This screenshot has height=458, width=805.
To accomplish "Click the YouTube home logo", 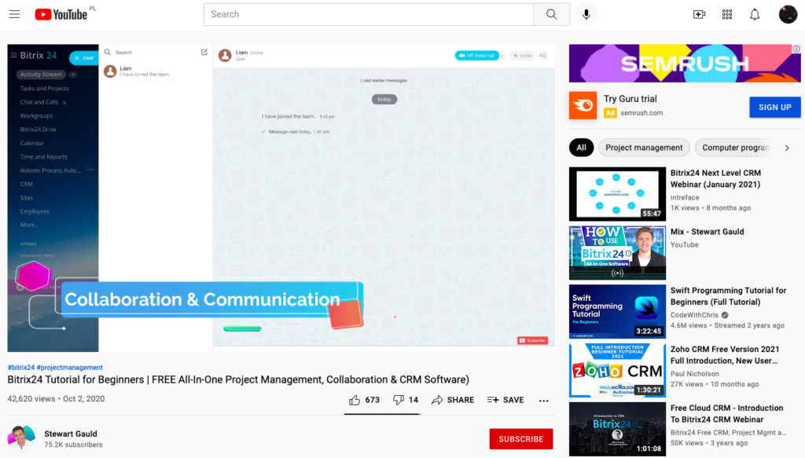I will [61, 14].
